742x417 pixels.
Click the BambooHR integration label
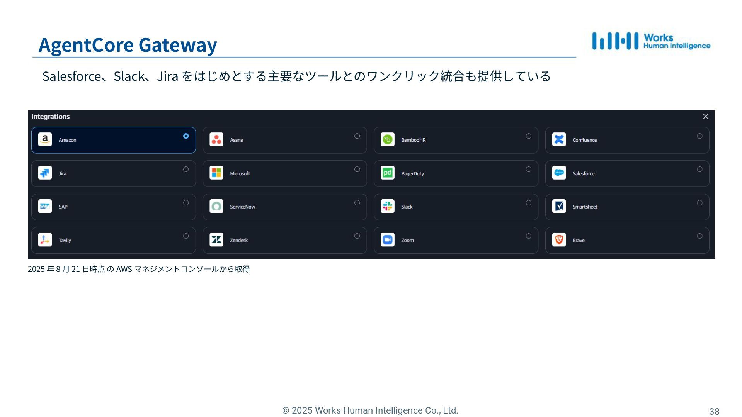413,140
